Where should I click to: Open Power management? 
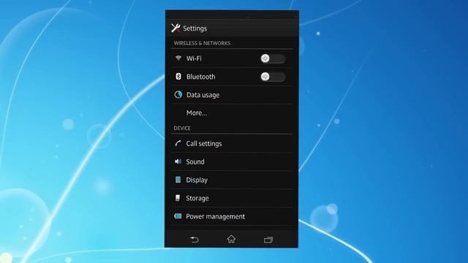(232, 216)
